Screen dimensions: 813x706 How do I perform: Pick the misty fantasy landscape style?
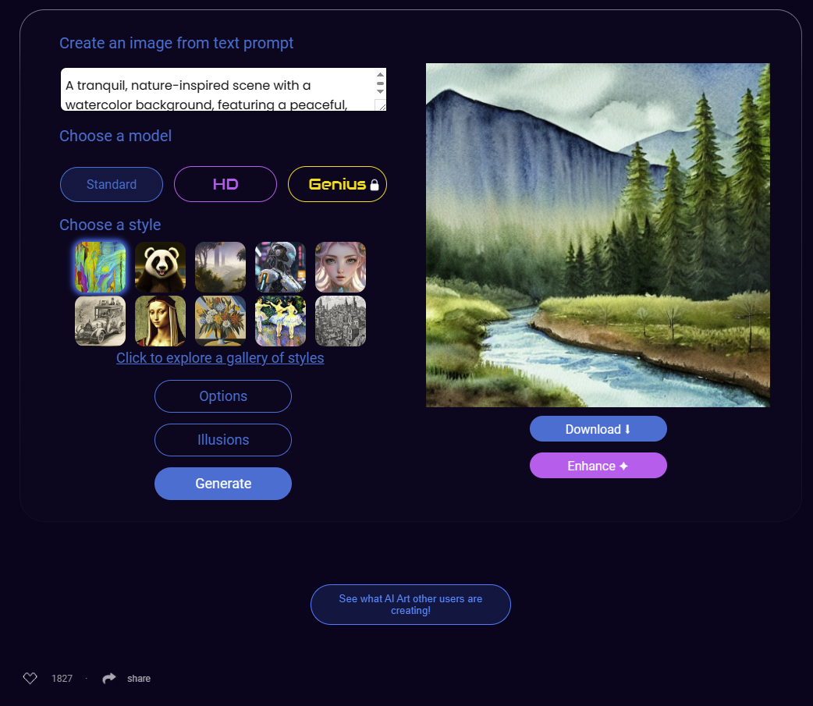[x=220, y=267]
